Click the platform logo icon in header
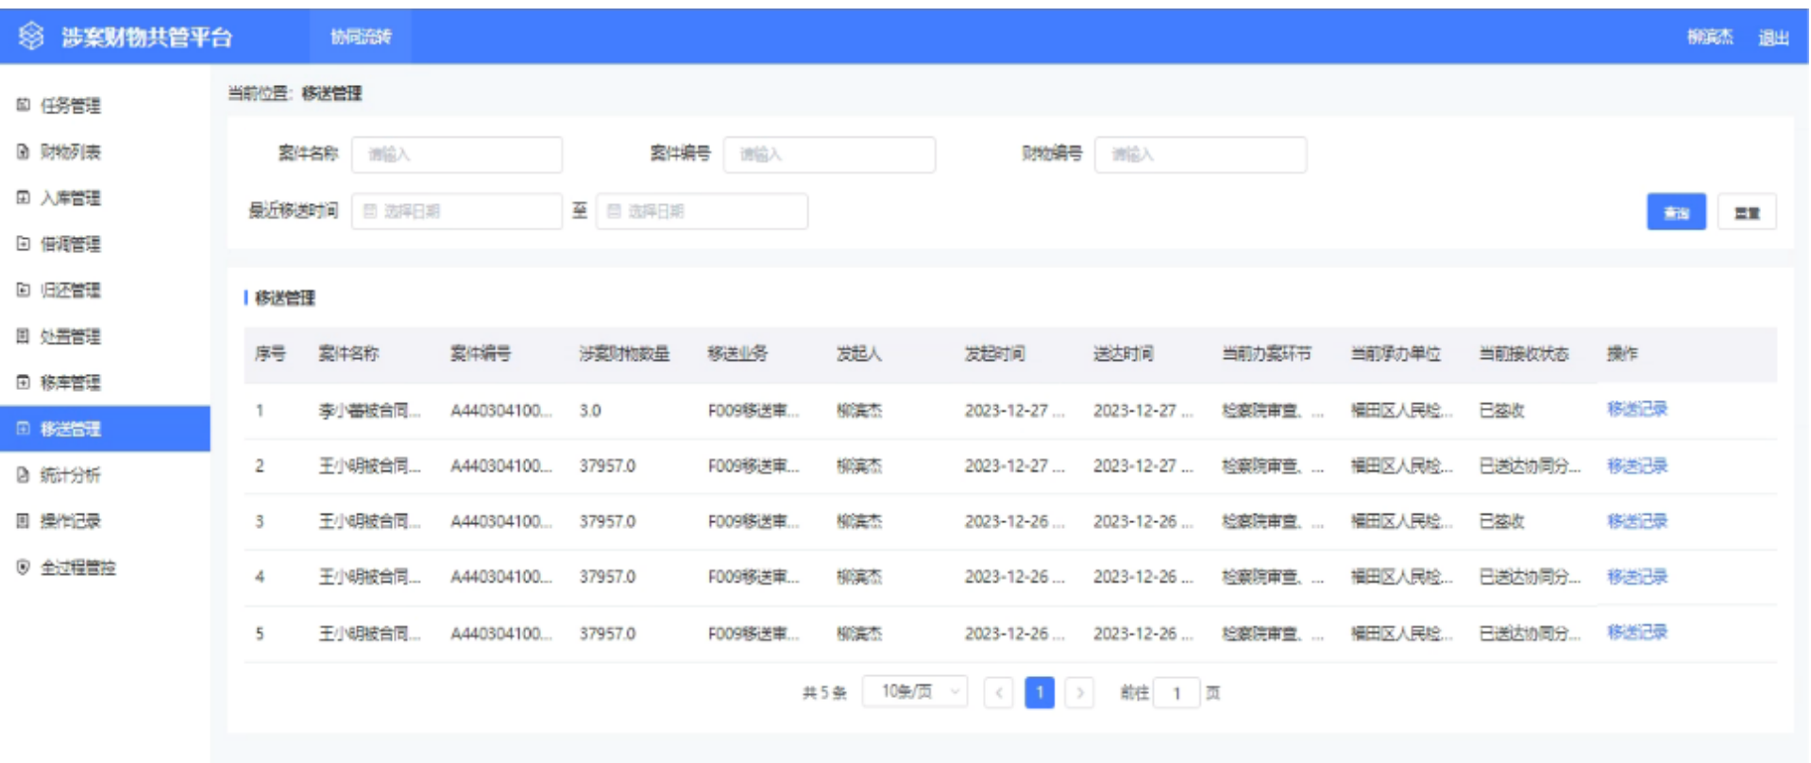Viewport: 1811px width, 763px height. 31,36
